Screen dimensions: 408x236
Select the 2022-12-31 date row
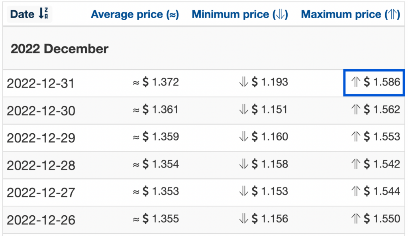(x=204, y=83)
